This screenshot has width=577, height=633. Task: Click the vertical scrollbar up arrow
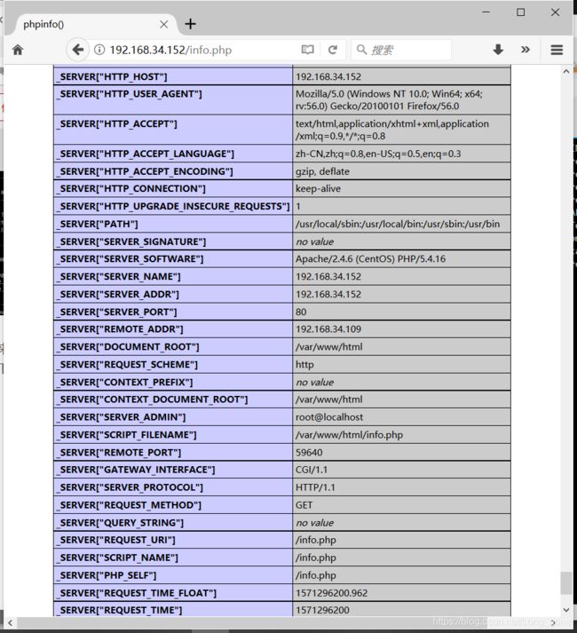point(566,71)
